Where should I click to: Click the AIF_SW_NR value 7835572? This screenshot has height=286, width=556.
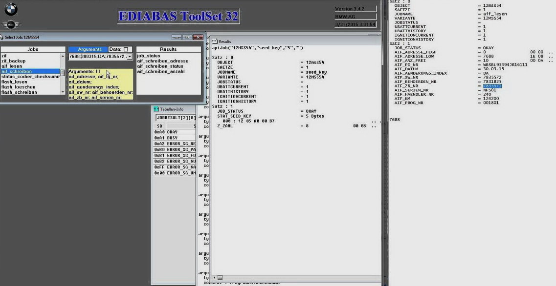pos(492,78)
